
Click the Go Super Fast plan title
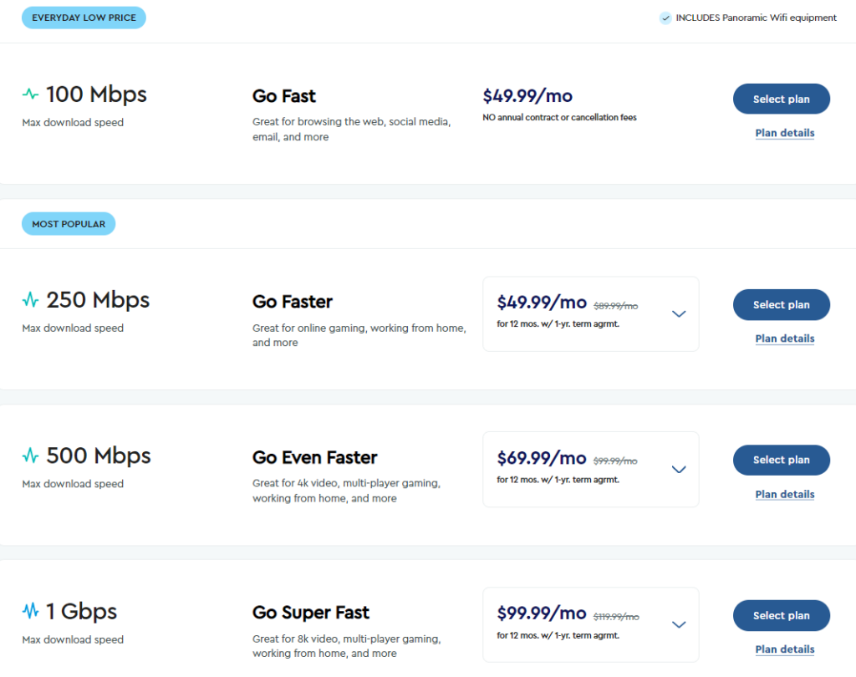(311, 613)
